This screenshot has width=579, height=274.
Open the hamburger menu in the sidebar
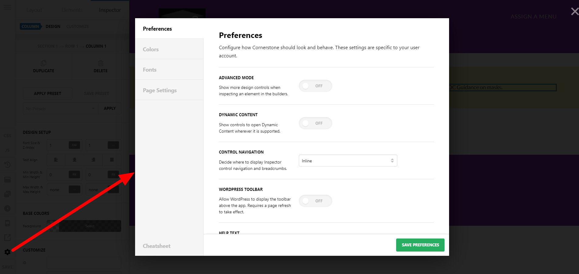click(x=7, y=7)
